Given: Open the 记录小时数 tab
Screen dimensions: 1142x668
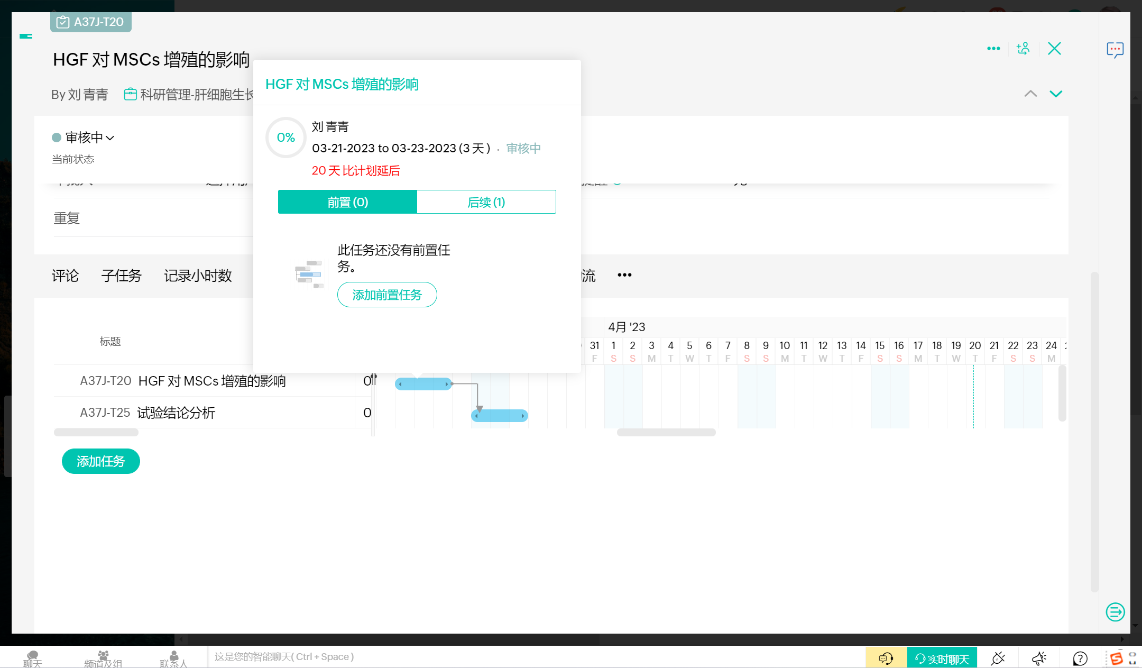Looking at the screenshot, I should [198, 276].
